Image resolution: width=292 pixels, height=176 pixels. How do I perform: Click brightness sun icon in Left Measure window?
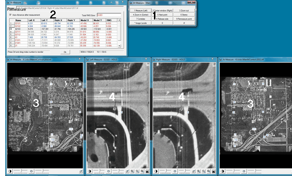[x=108, y=171]
